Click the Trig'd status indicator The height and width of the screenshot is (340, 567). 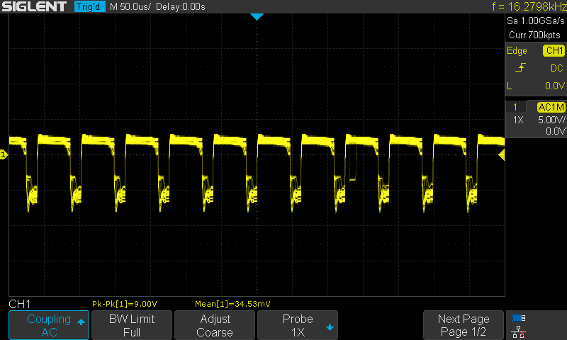[x=89, y=7]
